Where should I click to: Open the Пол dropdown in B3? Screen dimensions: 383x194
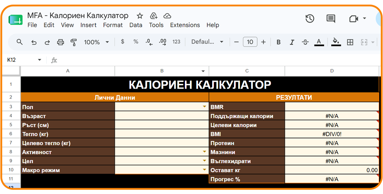pos(205,107)
